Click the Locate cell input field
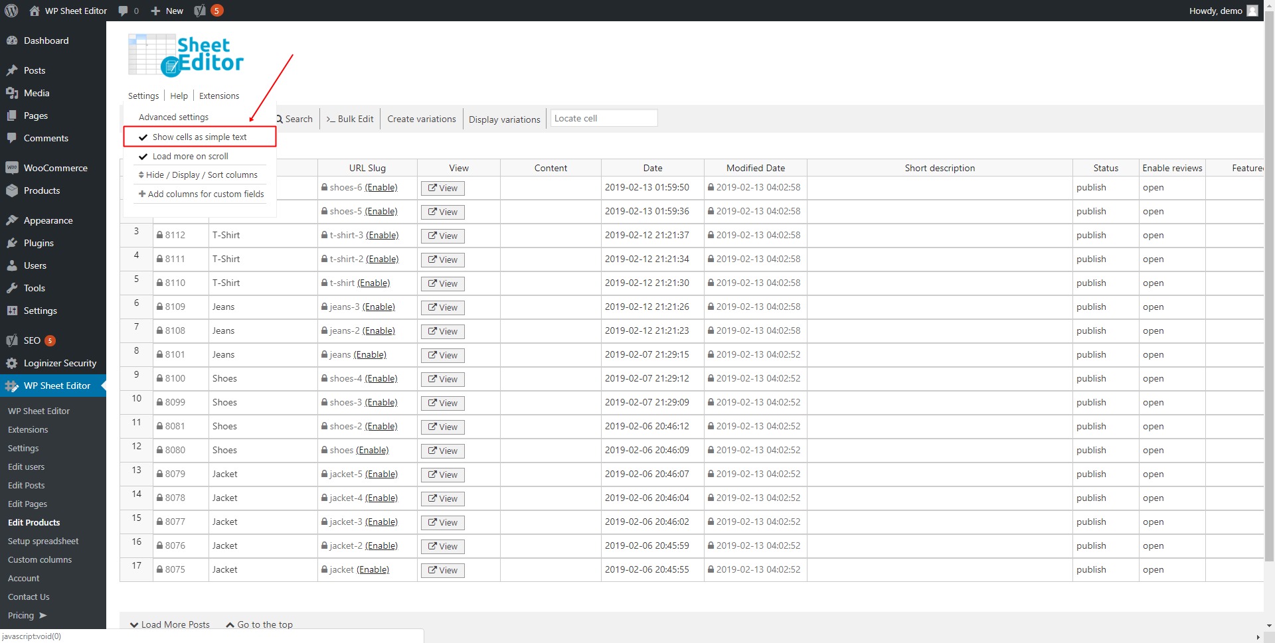Viewport: 1275px width, 643px height. pos(603,118)
